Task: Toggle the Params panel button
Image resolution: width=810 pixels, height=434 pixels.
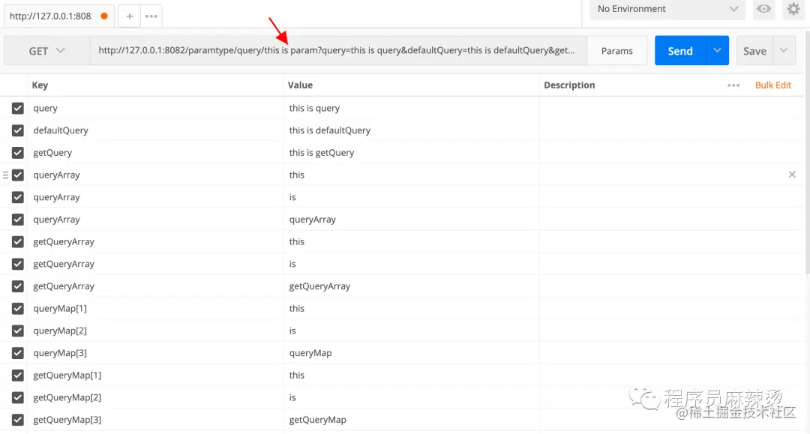Action: (x=616, y=50)
